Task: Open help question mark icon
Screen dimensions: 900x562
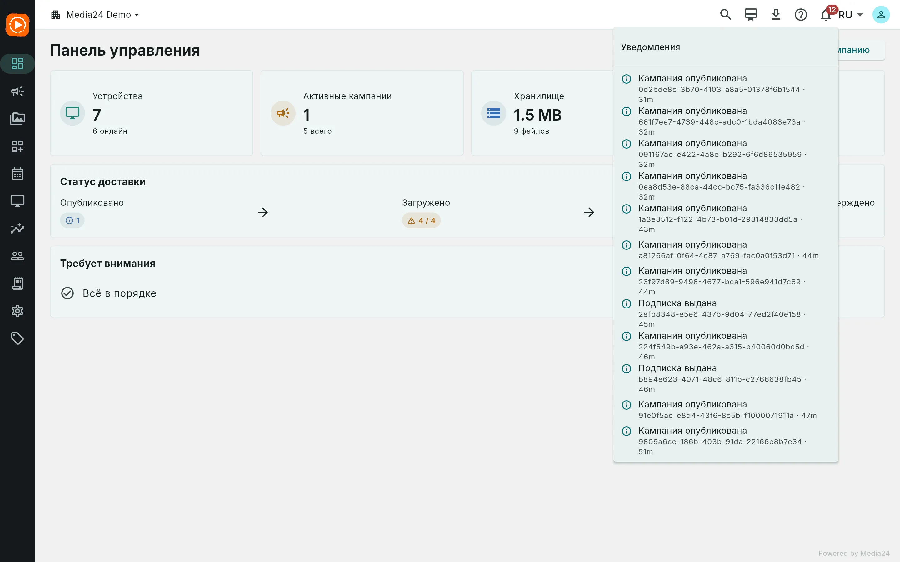Action: coord(801,15)
